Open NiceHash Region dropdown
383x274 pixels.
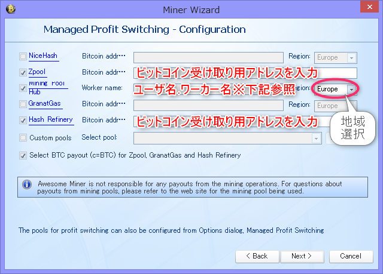[x=351, y=58]
